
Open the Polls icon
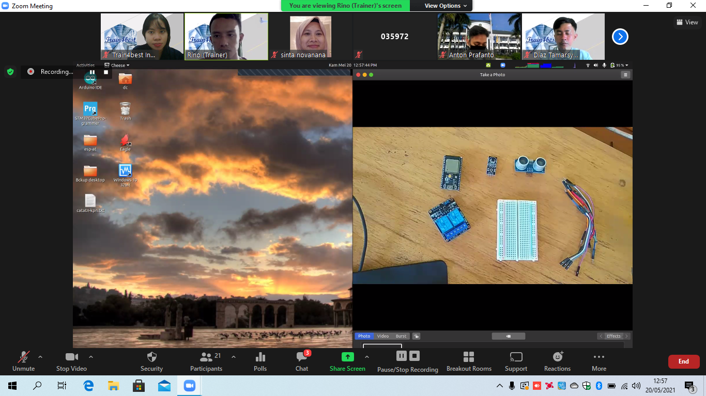[x=260, y=357]
